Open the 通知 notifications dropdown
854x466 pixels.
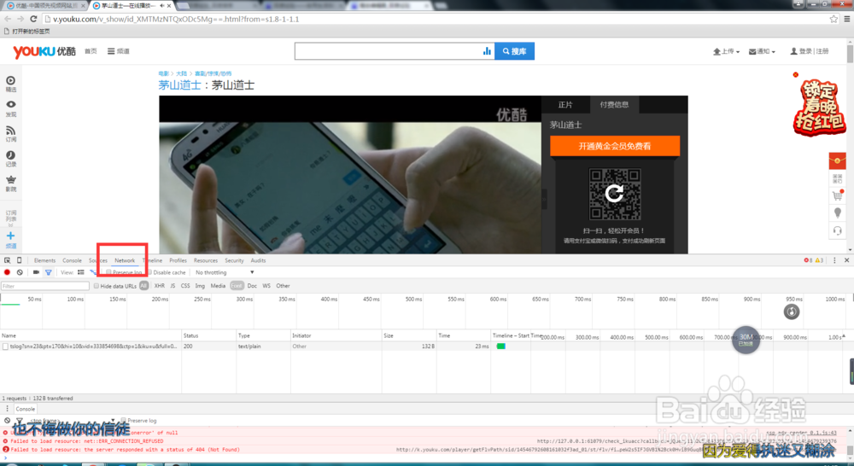pos(762,51)
